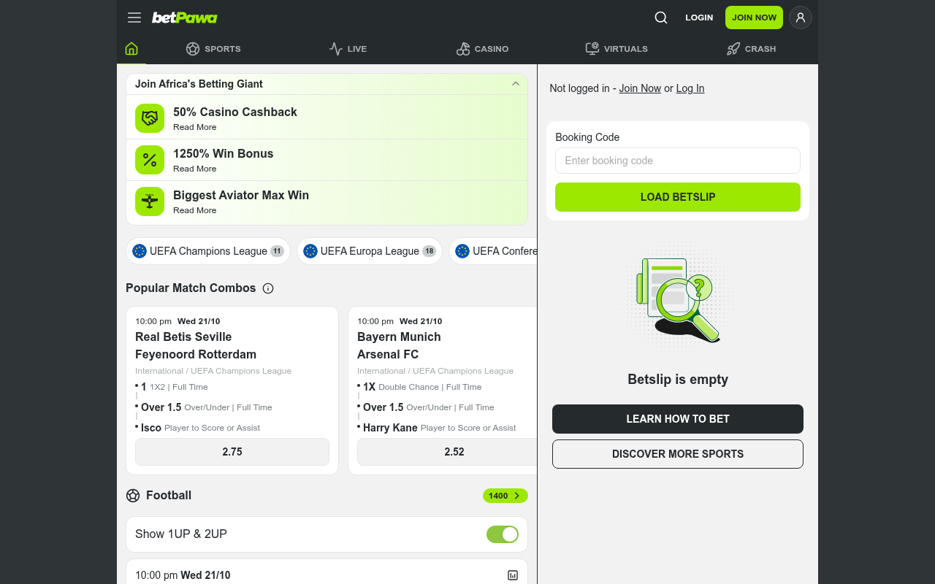Click 2.75 odds for Real Betis combo
This screenshot has width=935, height=584.
pos(232,452)
